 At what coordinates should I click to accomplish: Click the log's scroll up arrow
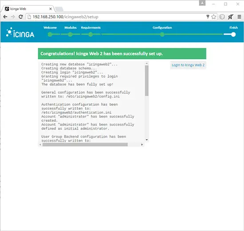[146, 63]
